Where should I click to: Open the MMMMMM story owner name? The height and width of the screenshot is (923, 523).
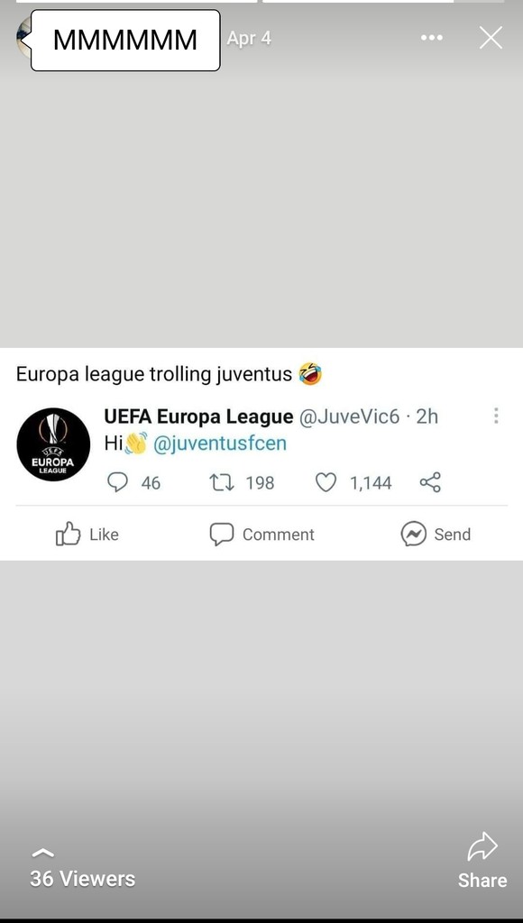(125, 40)
